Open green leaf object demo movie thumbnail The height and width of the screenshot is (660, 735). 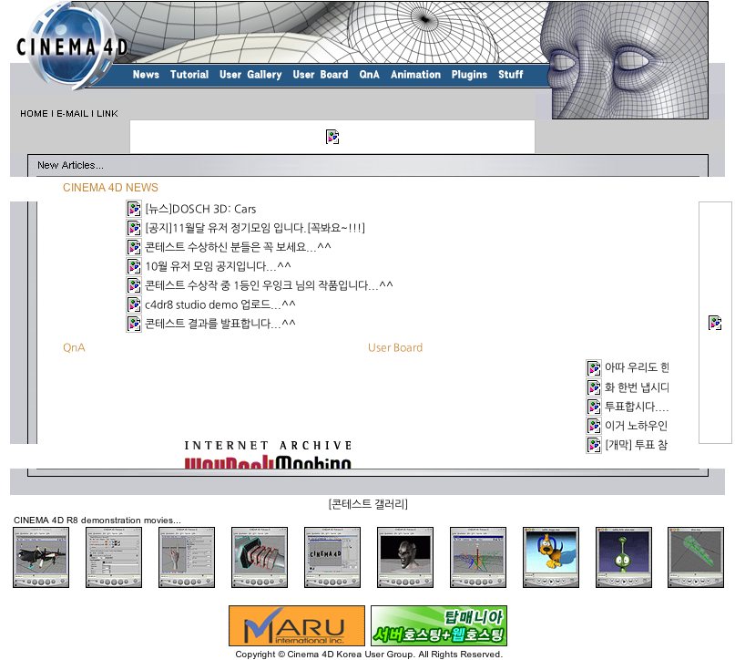point(696,557)
